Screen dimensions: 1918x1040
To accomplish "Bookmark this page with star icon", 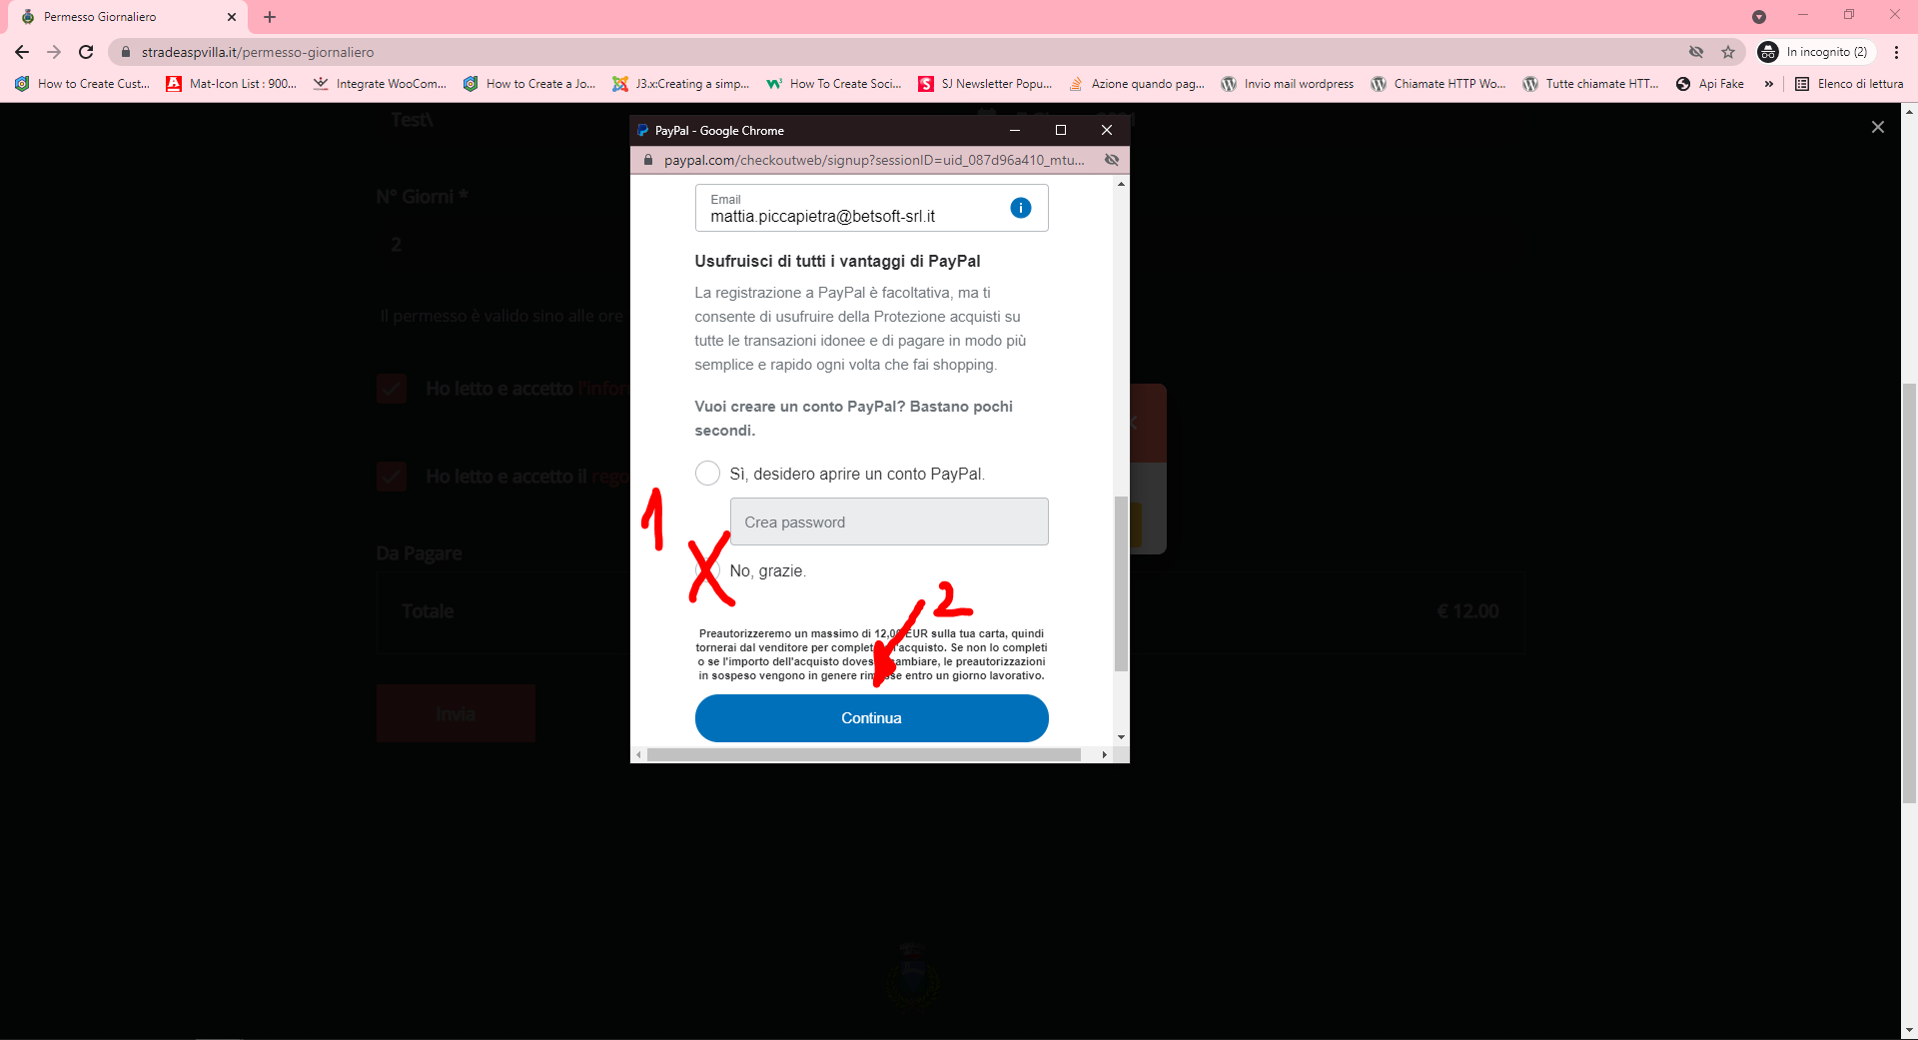I will tap(1727, 52).
